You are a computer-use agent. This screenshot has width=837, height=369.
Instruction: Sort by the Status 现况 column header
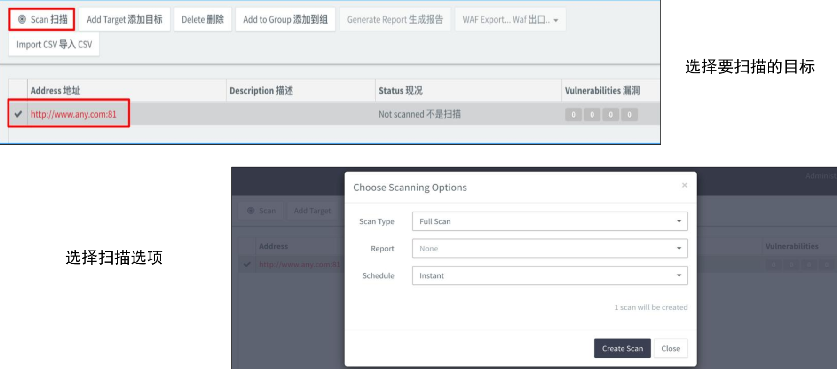(x=400, y=91)
